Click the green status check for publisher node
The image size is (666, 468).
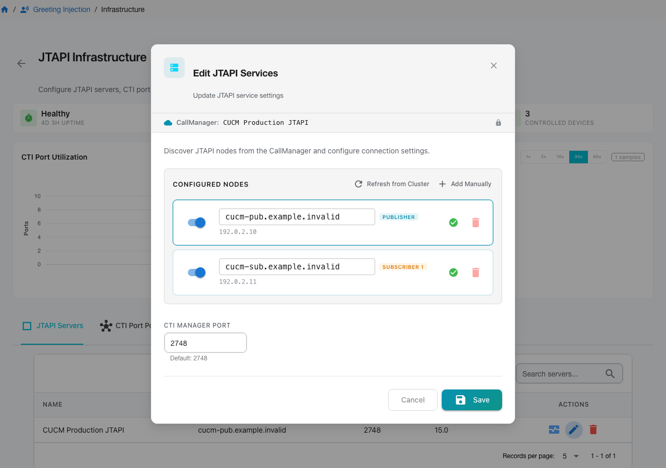(x=454, y=223)
